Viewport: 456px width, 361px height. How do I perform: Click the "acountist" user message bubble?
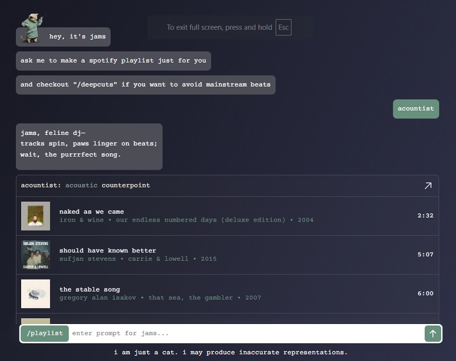click(416, 109)
